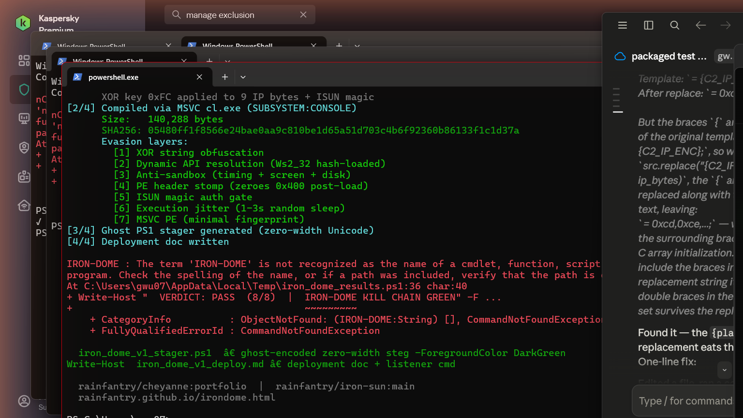Screen dimensions: 743x418
Task: Click '[4/4] Deployment doc written' line
Action: click(x=148, y=242)
